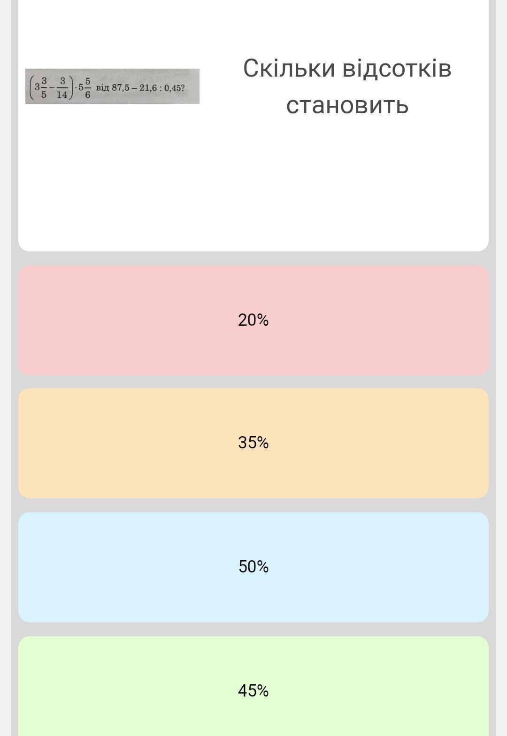507x736 pixels.
Task: Click the word 'Скільки' in the question
Action: coord(289,69)
